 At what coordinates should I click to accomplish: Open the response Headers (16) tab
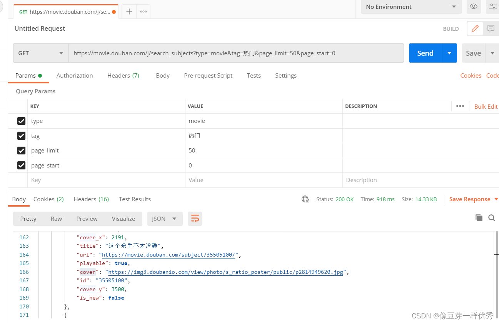click(91, 199)
